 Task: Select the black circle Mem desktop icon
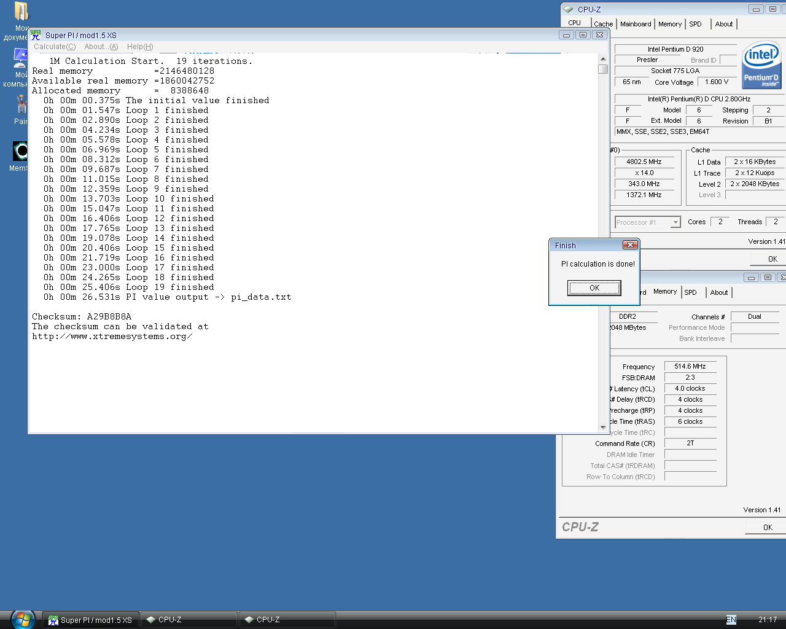tap(20, 151)
